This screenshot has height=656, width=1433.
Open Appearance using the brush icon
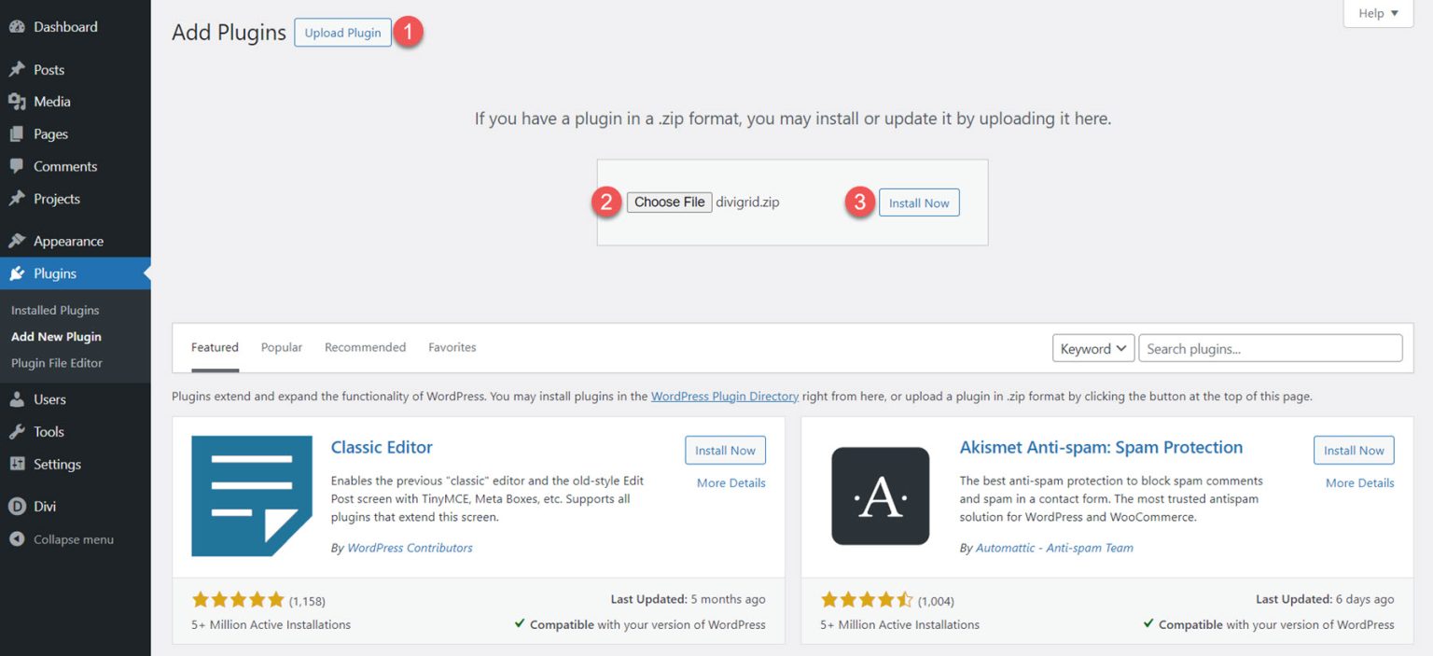point(19,240)
